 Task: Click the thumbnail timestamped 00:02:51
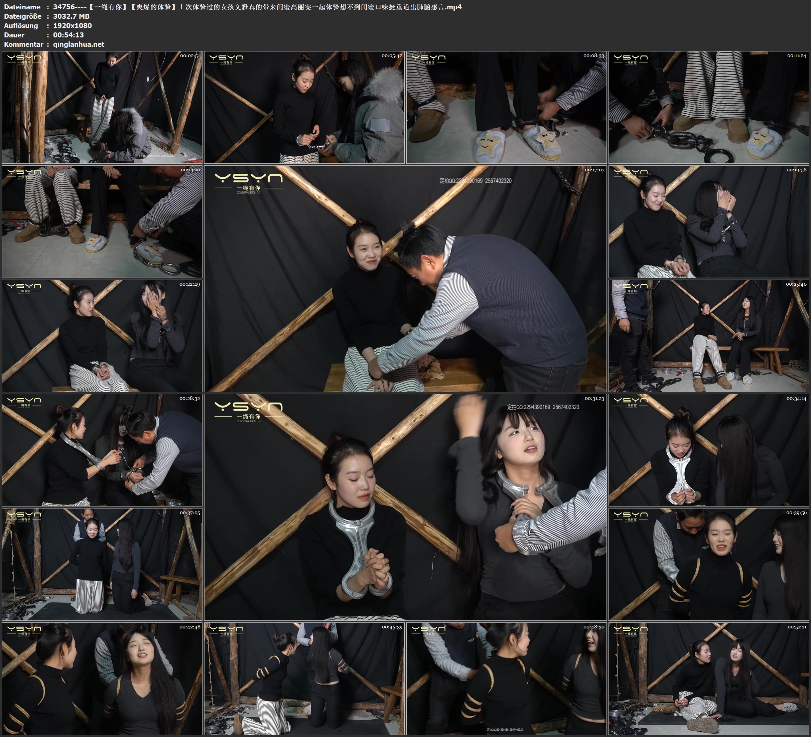(102, 107)
